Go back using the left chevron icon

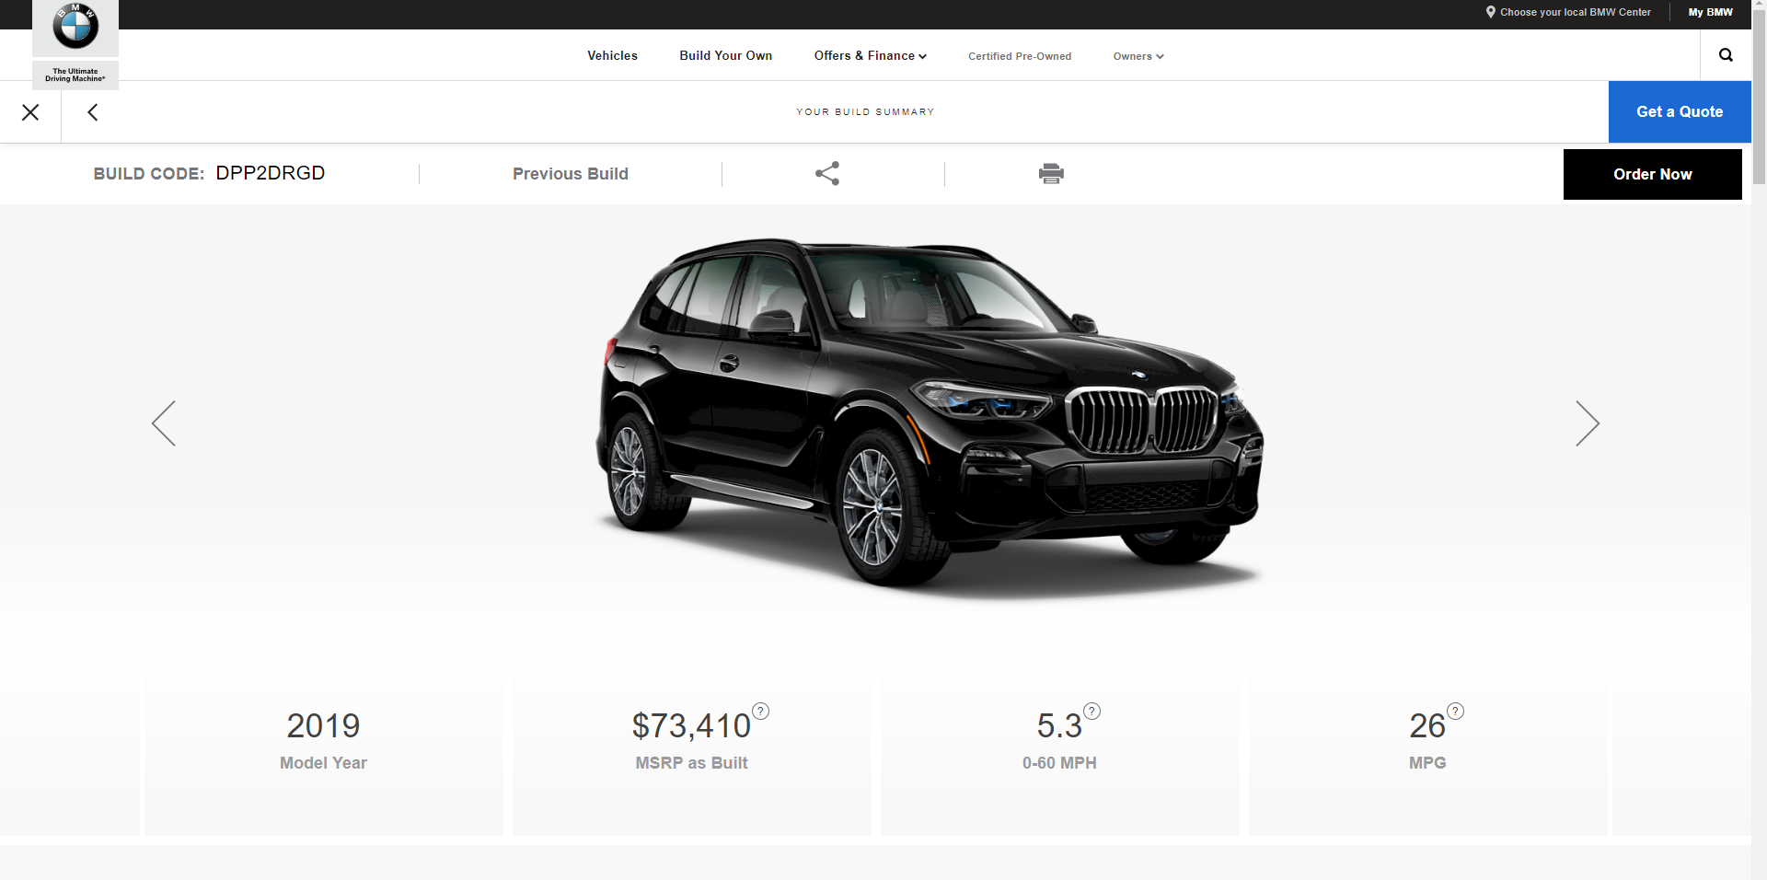[92, 112]
